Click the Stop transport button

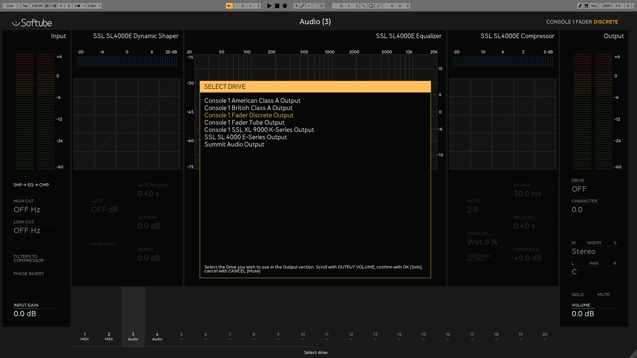(277, 6)
